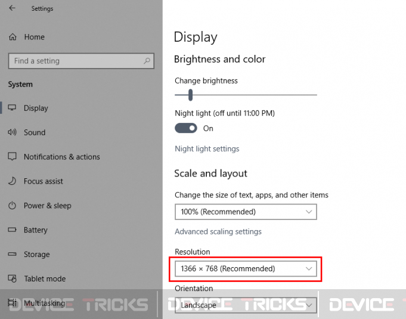The height and width of the screenshot is (319, 406).
Task: Click the Change brightness slider handle
Action: pyautogui.click(x=190, y=95)
